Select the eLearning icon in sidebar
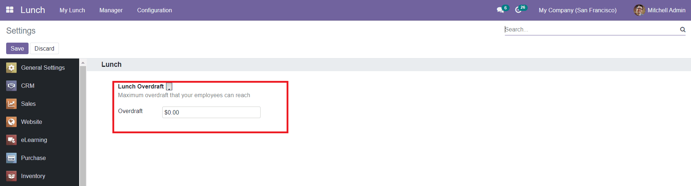Image resolution: width=691 pixels, height=186 pixels. coord(11,140)
